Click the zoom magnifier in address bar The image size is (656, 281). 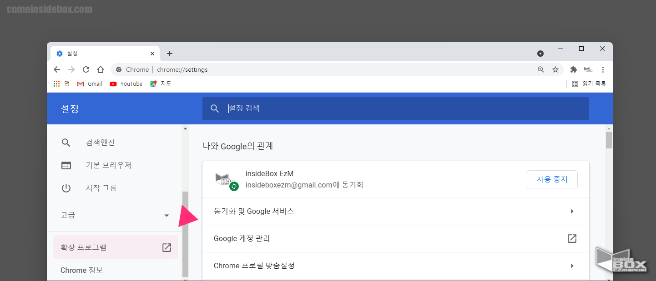point(541,69)
